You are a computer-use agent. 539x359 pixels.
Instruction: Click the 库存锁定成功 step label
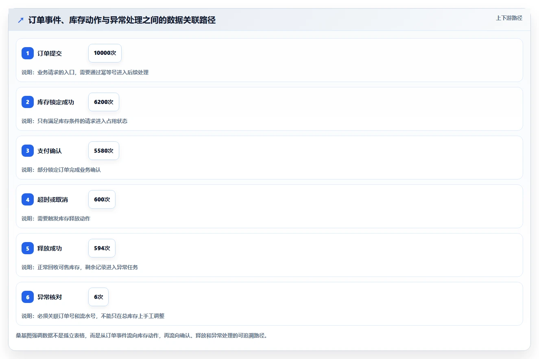(x=56, y=102)
